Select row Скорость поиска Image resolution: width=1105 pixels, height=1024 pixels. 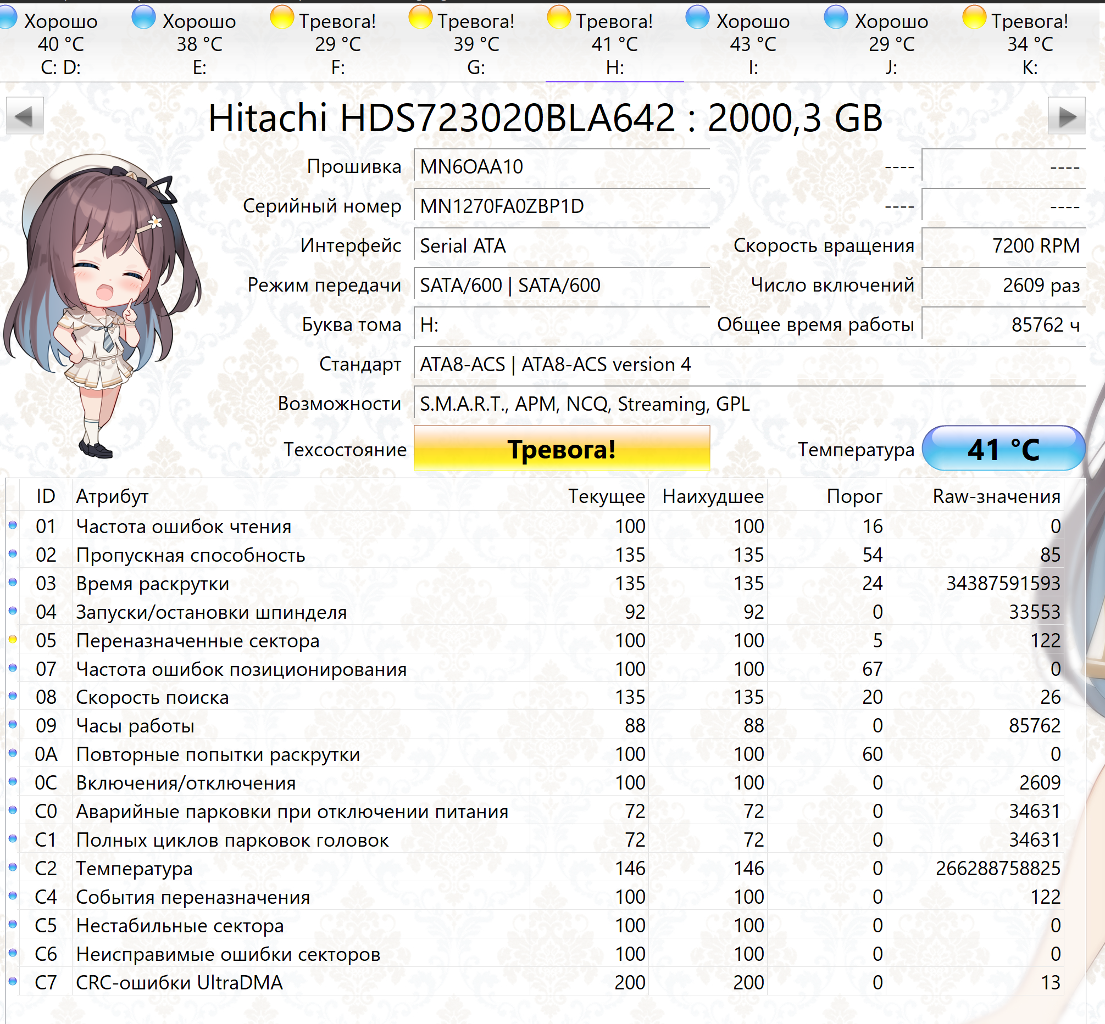535,697
